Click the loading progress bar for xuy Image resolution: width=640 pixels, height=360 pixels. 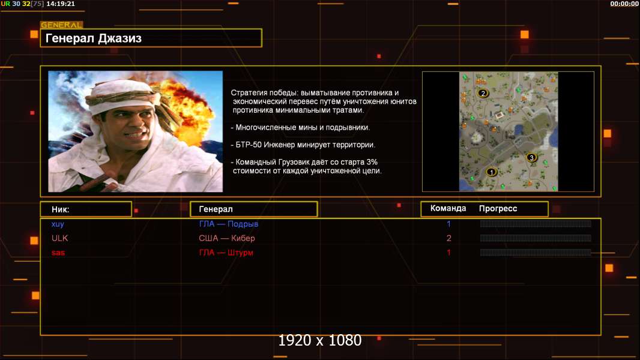coord(536,223)
